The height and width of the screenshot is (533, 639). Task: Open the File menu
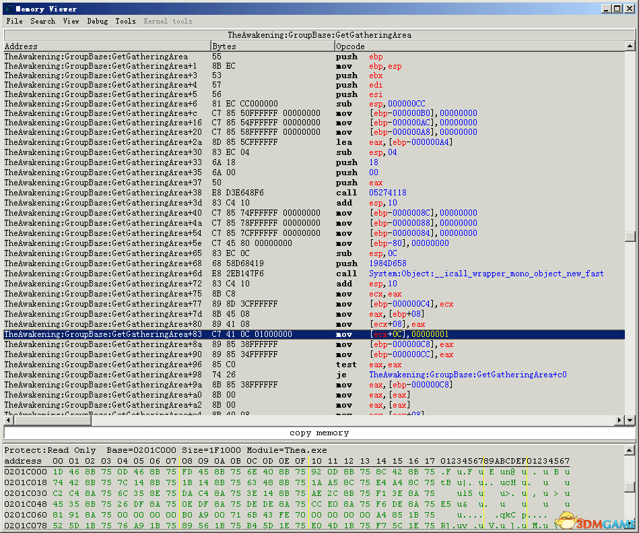[14, 21]
